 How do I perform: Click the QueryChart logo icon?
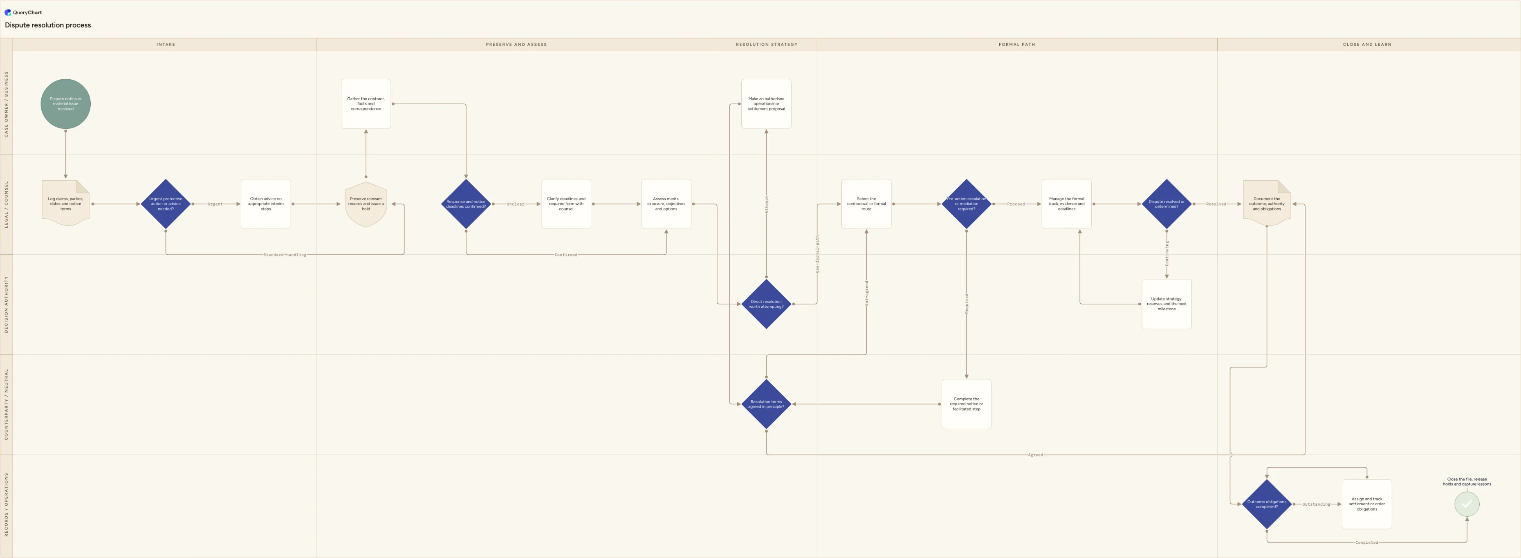[8, 12]
